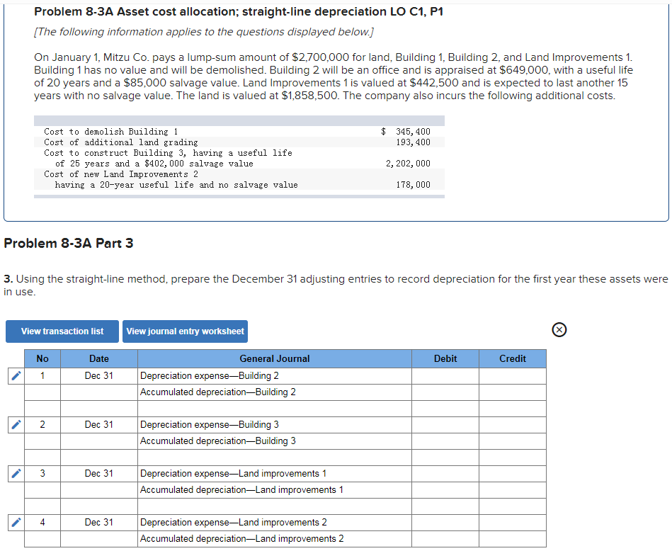Select the Dec 31 date cell of entry 1
The image size is (672, 551).
pyautogui.click(x=98, y=376)
